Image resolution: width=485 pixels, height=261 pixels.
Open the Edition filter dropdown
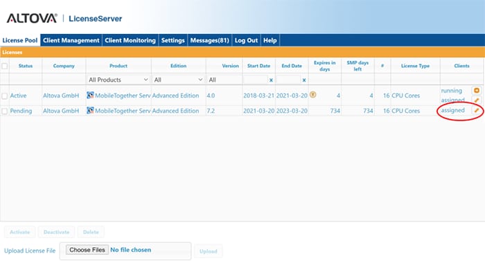coord(178,80)
